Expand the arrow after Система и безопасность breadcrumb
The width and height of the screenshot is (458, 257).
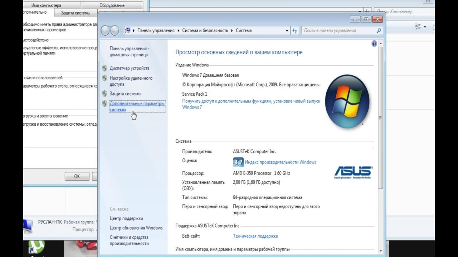[x=232, y=31]
